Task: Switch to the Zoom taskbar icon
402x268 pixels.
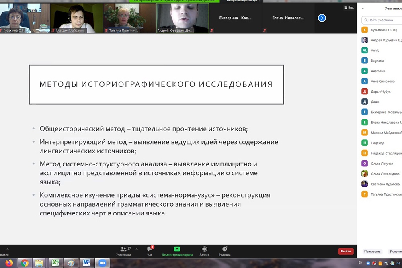Action: point(102,263)
